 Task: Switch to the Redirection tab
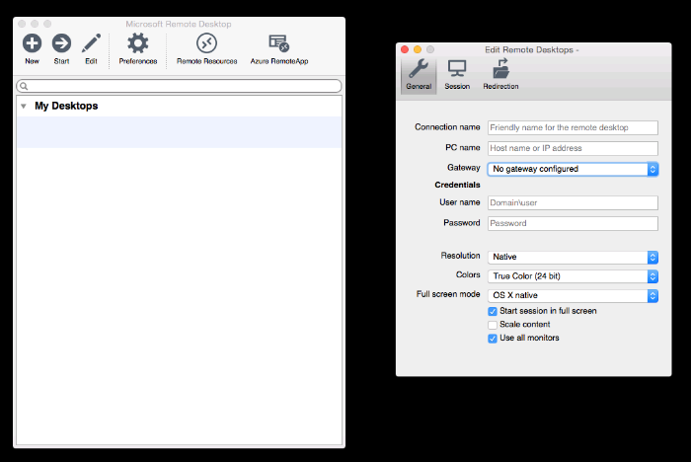tap(500, 75)
